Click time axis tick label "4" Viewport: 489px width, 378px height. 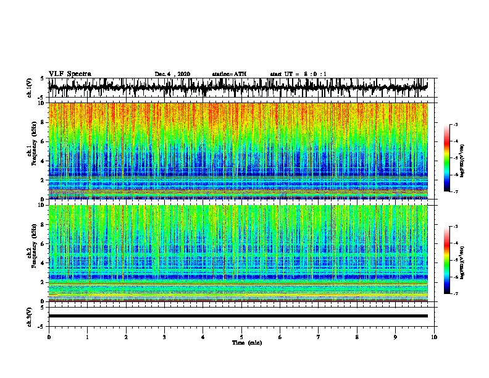[203, 337]
